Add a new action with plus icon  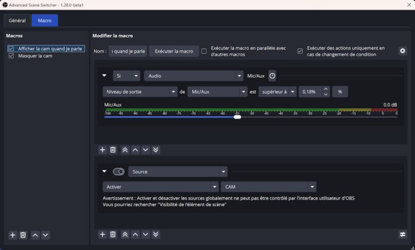(102, 234)
